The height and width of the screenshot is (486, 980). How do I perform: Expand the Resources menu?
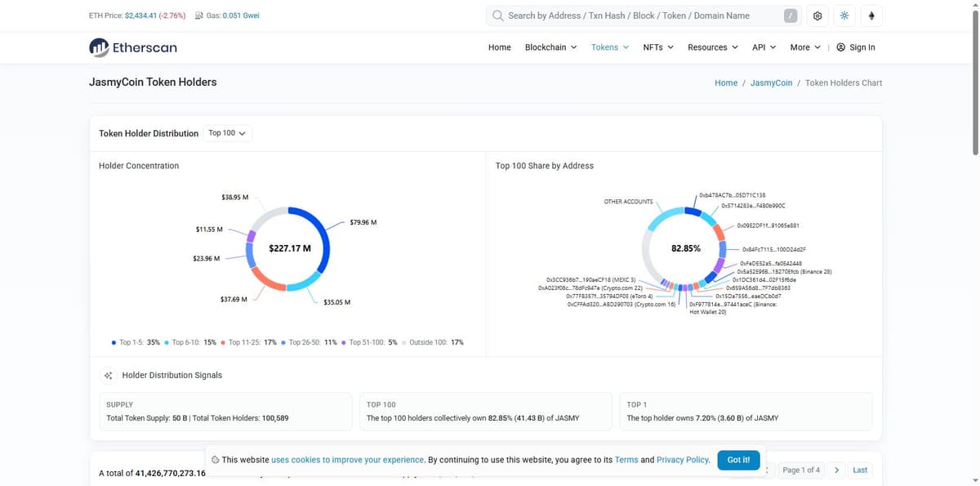pyautogui.click(x=713, y=47)
